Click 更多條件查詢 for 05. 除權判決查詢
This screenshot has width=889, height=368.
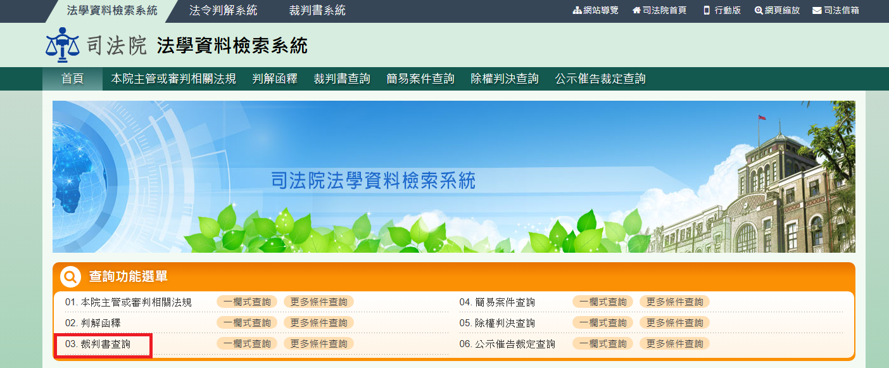click(674, 323)
